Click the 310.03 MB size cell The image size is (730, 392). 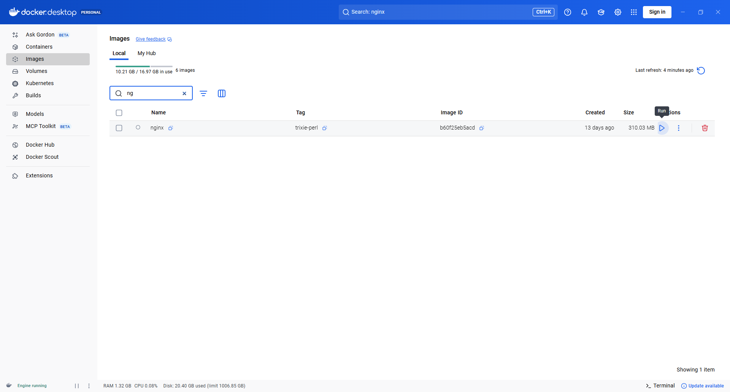coord(641,128)
